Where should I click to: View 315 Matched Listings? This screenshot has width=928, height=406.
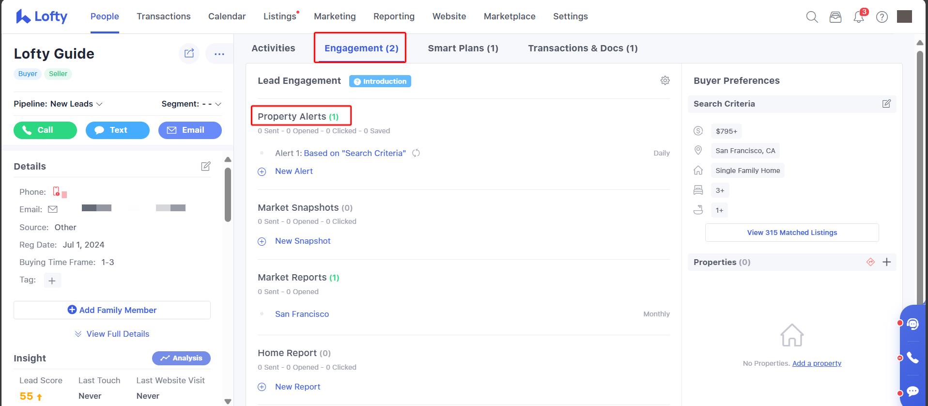792,233
